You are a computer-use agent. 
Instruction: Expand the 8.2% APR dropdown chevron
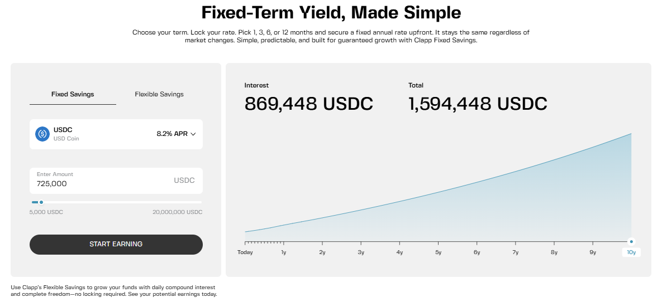click(x=193, y=134)
